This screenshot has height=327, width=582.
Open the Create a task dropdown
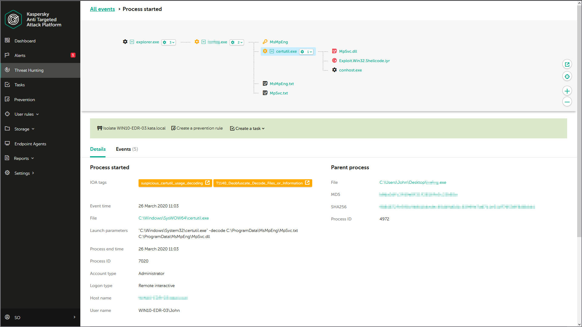pyautogui.click(x=247, y=128)
